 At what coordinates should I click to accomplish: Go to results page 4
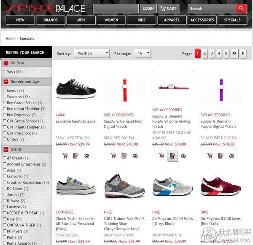219,53
